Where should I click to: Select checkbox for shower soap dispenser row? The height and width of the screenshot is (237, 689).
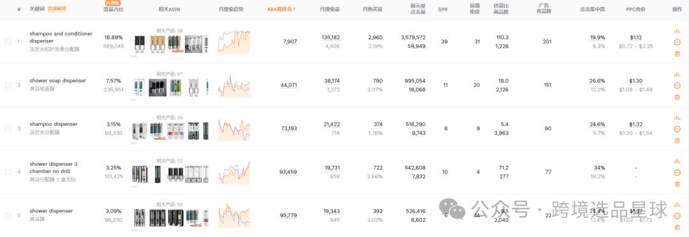[8, 85]
